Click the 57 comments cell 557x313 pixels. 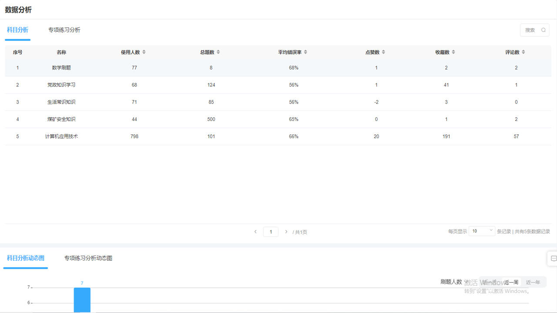tap(517, 137)
